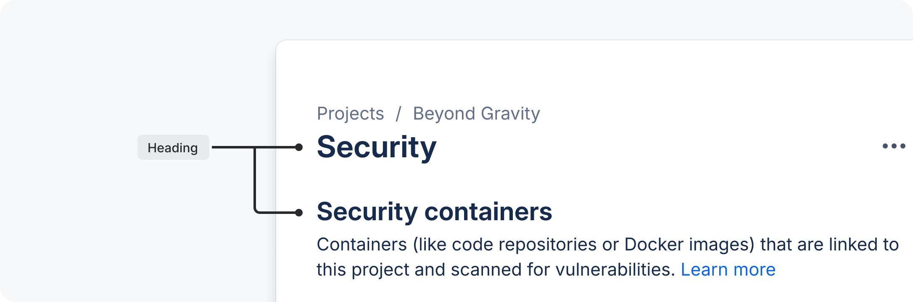Click the vertical connector line between annotations
913x302 pixels.
click(x=255, y=180)
